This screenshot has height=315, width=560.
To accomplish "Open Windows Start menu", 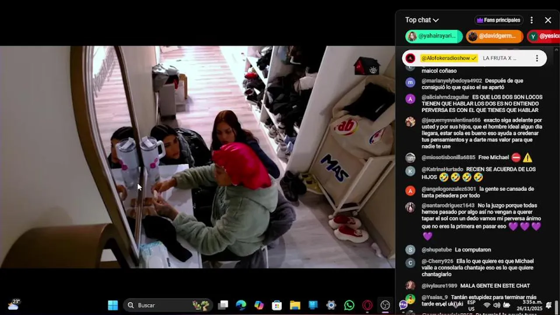I will (113, 305).
